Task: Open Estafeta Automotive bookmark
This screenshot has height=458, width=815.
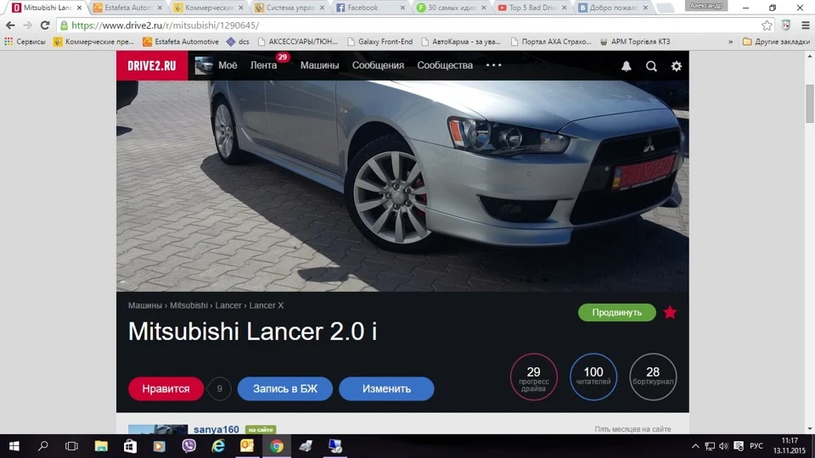Action: [x=181, y=42]
